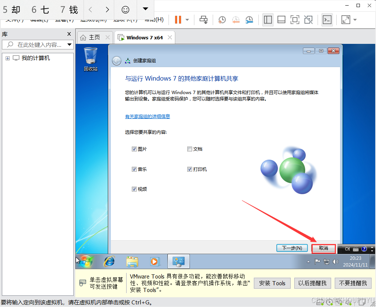Click the send Ctrl+Alt+Del toolbar icon
Screen dimensions: 376x307
pos(204,20)
